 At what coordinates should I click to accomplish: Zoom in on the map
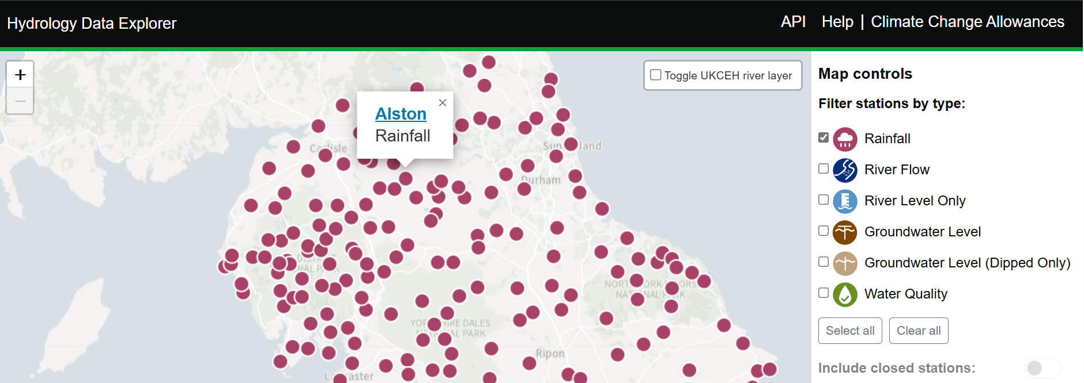coord(20,75)
